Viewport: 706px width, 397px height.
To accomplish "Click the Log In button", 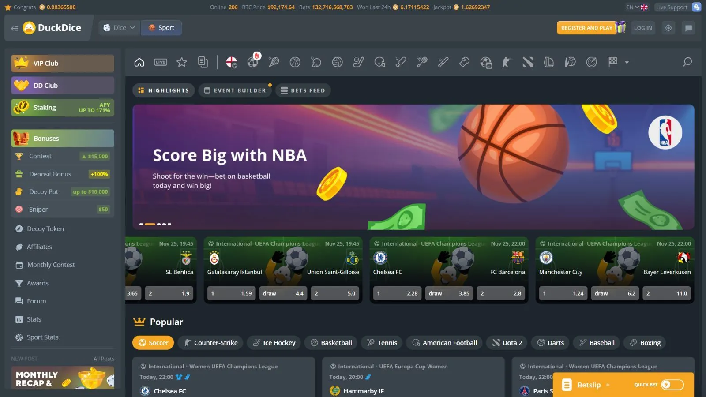I will pyautogui.click(x=643, y=28).
